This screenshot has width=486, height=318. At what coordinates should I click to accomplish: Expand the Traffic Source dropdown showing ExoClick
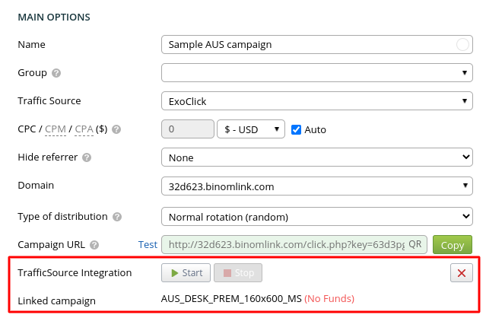(x=316, y=101)
